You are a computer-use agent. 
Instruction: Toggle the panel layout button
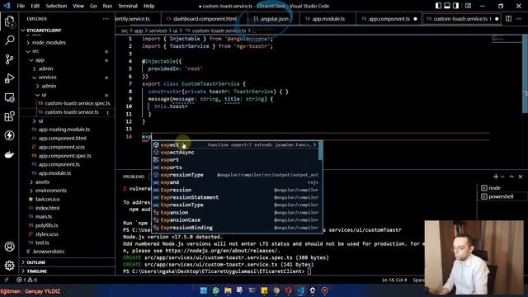(x=447, y=6)
